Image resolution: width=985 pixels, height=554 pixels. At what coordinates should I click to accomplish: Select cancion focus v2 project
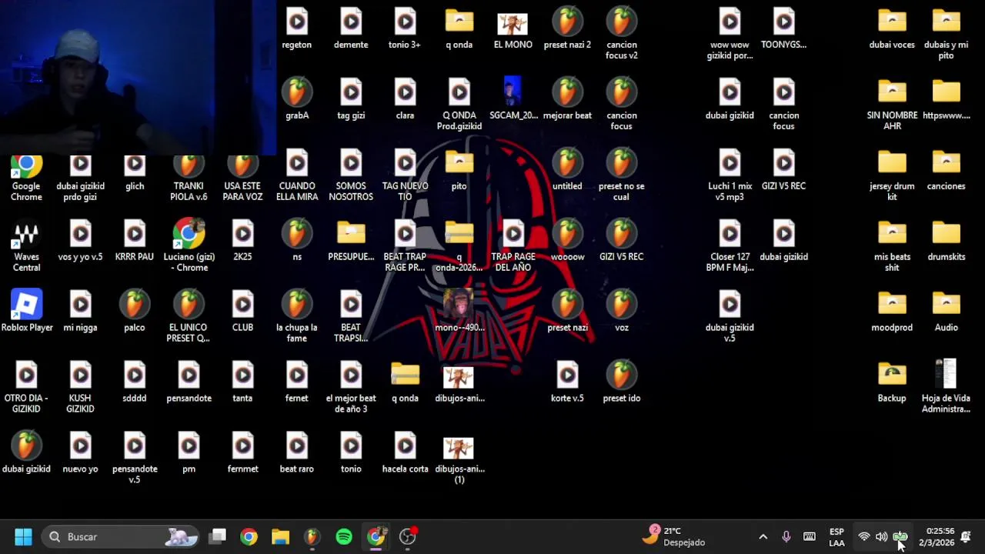pyautogui.click(x=622, y=35)
